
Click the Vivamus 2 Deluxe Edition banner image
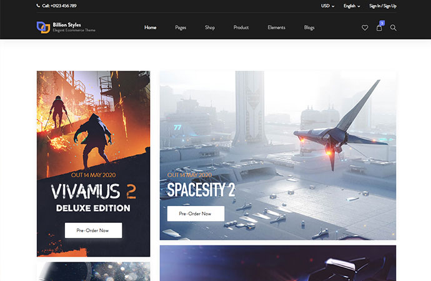click(94, 164)
